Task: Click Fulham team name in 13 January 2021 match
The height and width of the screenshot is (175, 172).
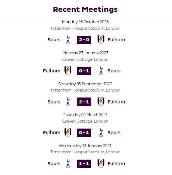Action: click(x=116, y=164)
